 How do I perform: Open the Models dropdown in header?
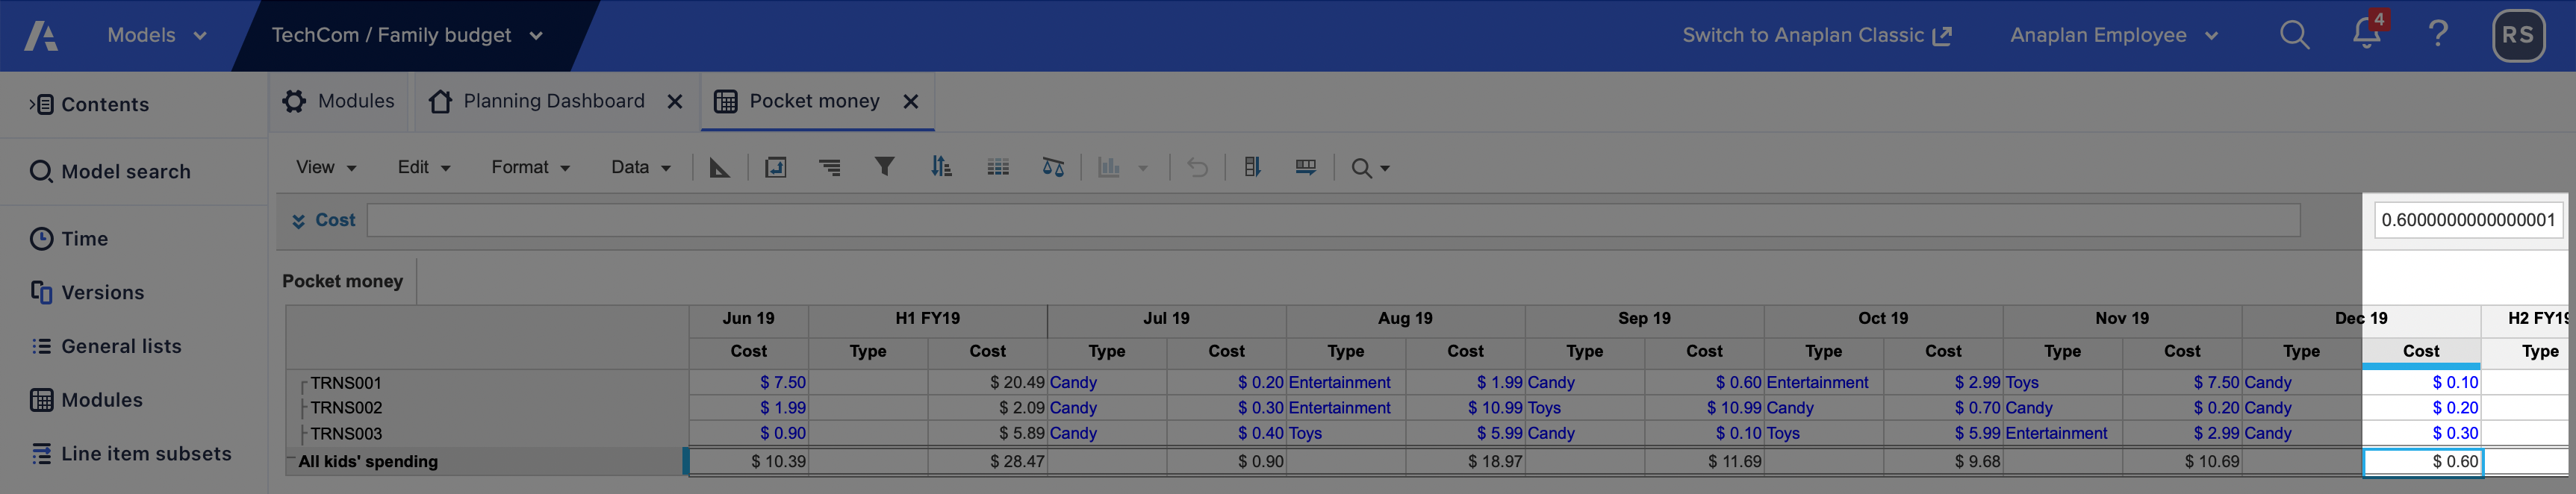point(156,35)
